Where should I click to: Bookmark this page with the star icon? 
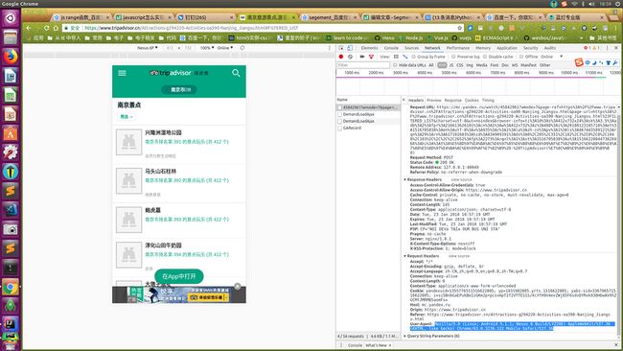(x=460, y=28)
